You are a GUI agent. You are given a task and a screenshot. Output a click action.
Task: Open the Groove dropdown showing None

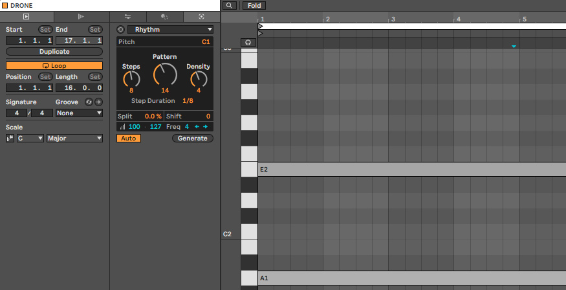pyautogui.click(x=79, y=113)
